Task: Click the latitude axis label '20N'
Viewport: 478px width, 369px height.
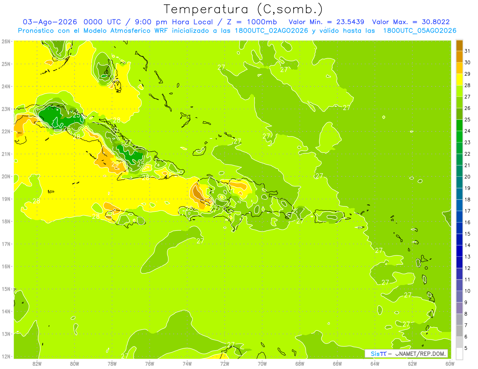Action: (x=6, y=176)
